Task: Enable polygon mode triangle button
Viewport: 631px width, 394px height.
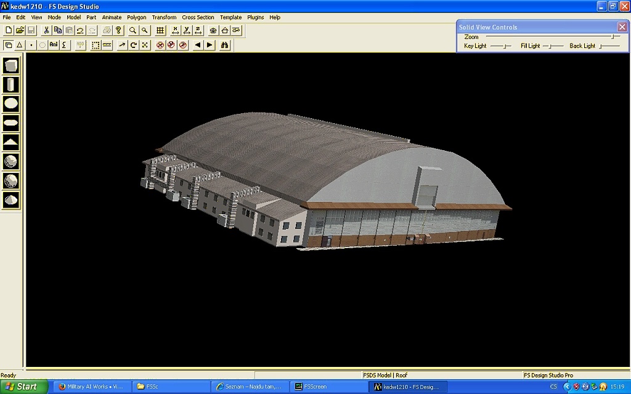Action: [x=19, y=45]
